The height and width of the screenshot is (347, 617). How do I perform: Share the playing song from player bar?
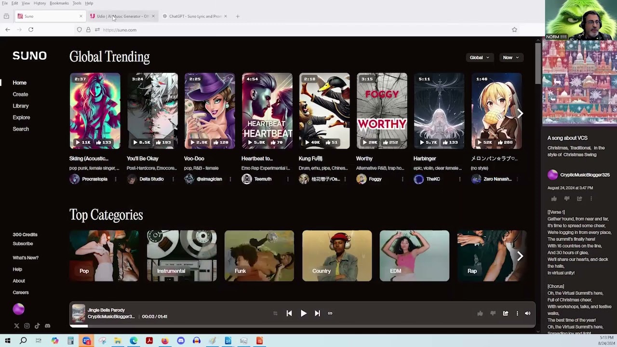pyautogui.click(x=506, y=313)
